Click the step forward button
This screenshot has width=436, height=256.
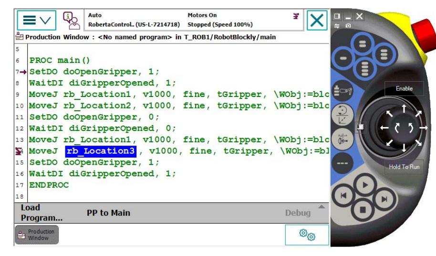[x=384, y=199]
